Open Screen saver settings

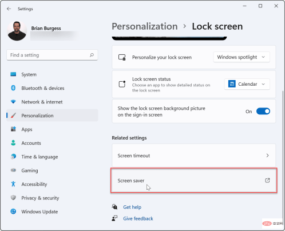pyautogui.click(x=194, y=180)
